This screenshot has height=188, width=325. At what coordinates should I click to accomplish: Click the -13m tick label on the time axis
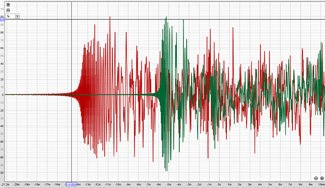click(x=88, y=185)
